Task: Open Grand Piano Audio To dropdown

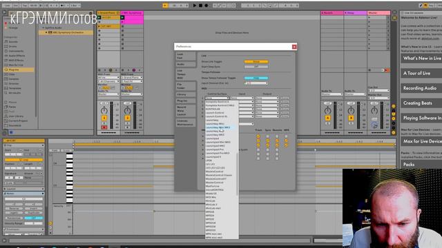Action: (108, 94)
